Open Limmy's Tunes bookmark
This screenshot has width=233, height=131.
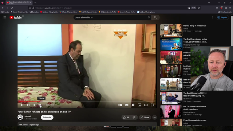pyautogui.click(x=126, y=12)
